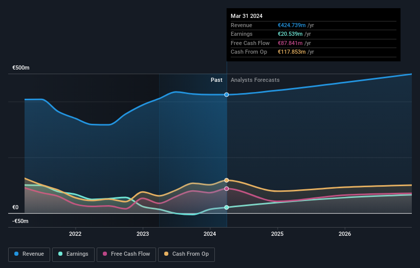
Task: Click the Earnings value €20.539m in tooltip
Action: coord(291,34)
